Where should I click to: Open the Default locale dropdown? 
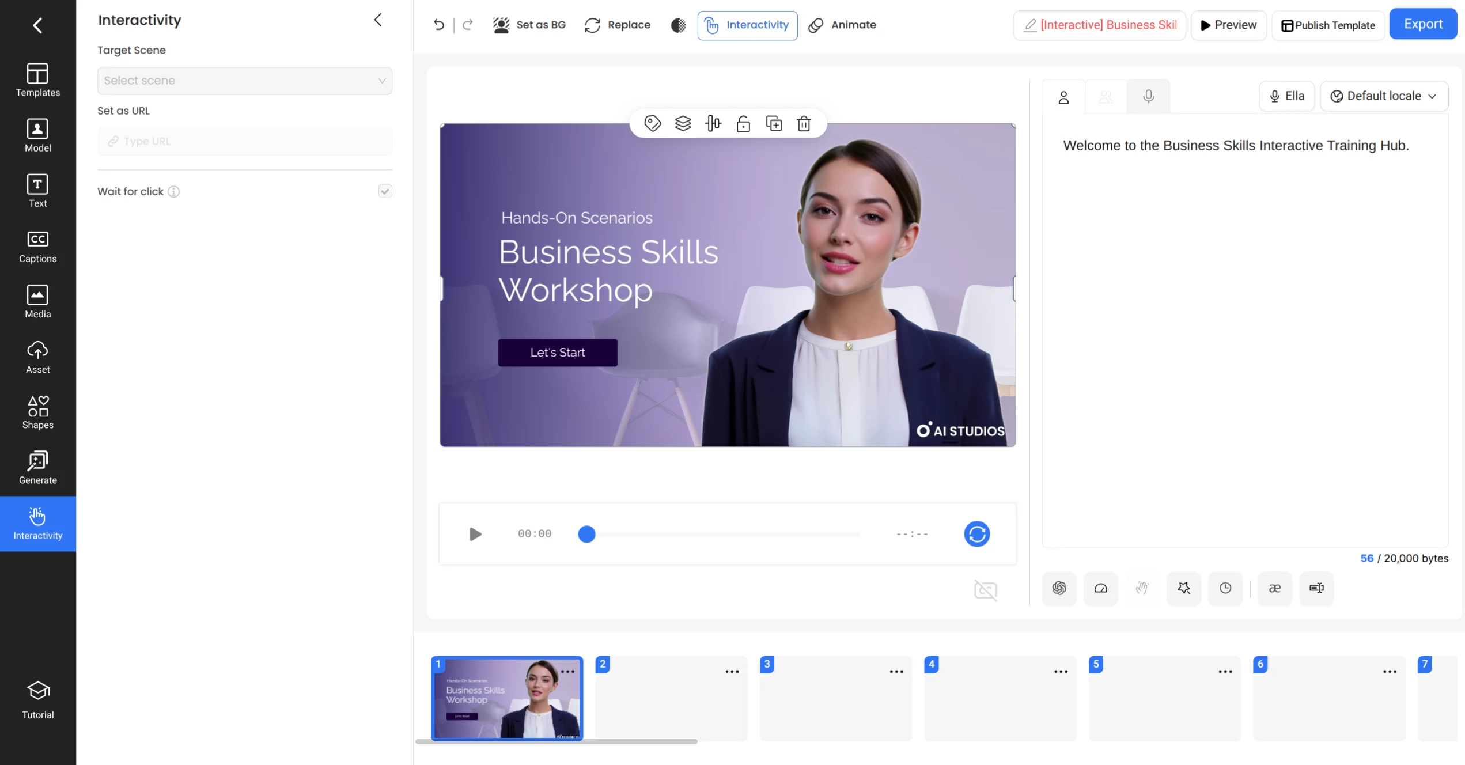[x=1384, y=96]
